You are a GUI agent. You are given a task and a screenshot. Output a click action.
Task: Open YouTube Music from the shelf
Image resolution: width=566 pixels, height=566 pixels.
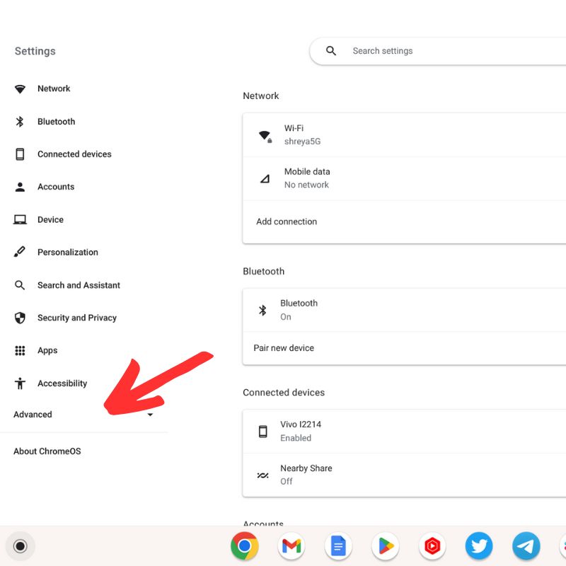[432, 545]
